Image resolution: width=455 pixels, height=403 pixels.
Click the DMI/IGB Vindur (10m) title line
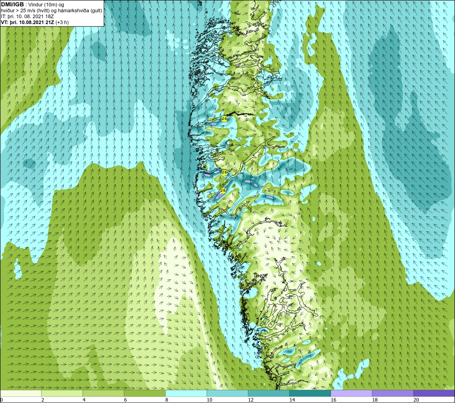point(32,5)
